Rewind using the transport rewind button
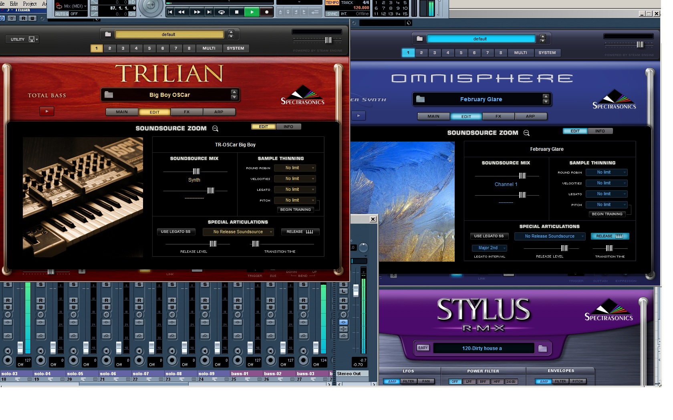The width and height of the screenshot is (673, 420). click(181, 12)
